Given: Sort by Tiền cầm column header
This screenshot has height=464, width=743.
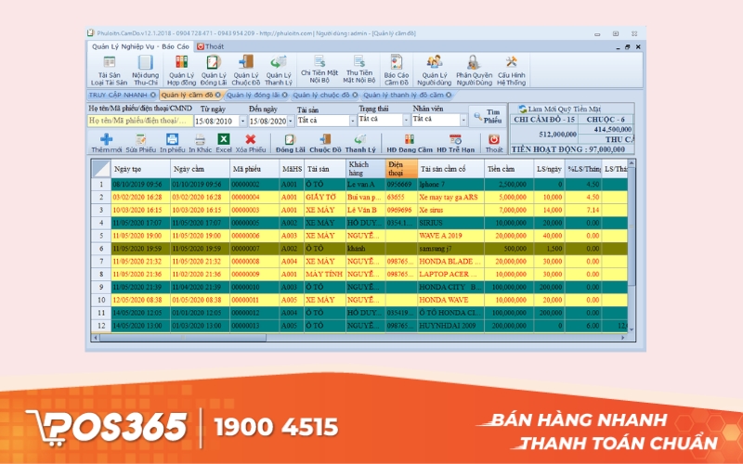Looking at the screenshot, I should tap(509, 169).
